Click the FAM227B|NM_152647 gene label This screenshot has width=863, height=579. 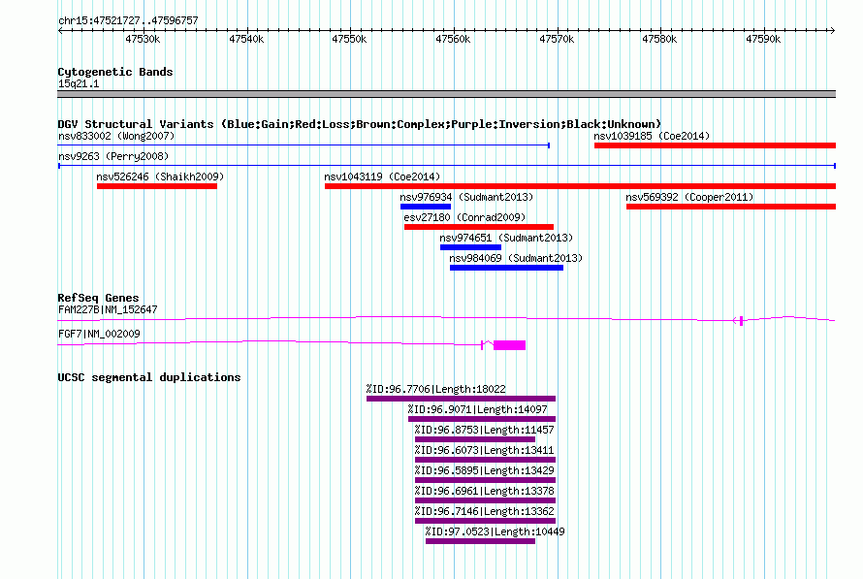pos(108,309)
